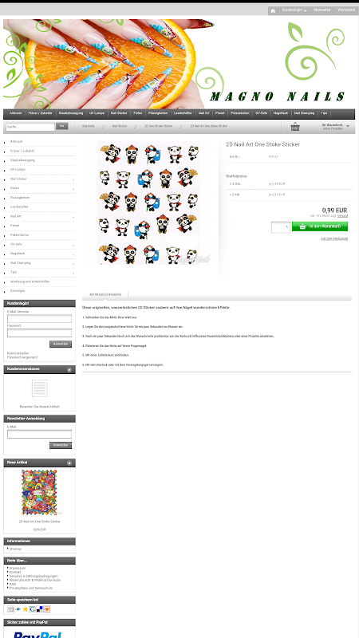This screenshot has width=359, height=638.
Task: Click the Auf den Merkzettel link
Action: (334, 238)
